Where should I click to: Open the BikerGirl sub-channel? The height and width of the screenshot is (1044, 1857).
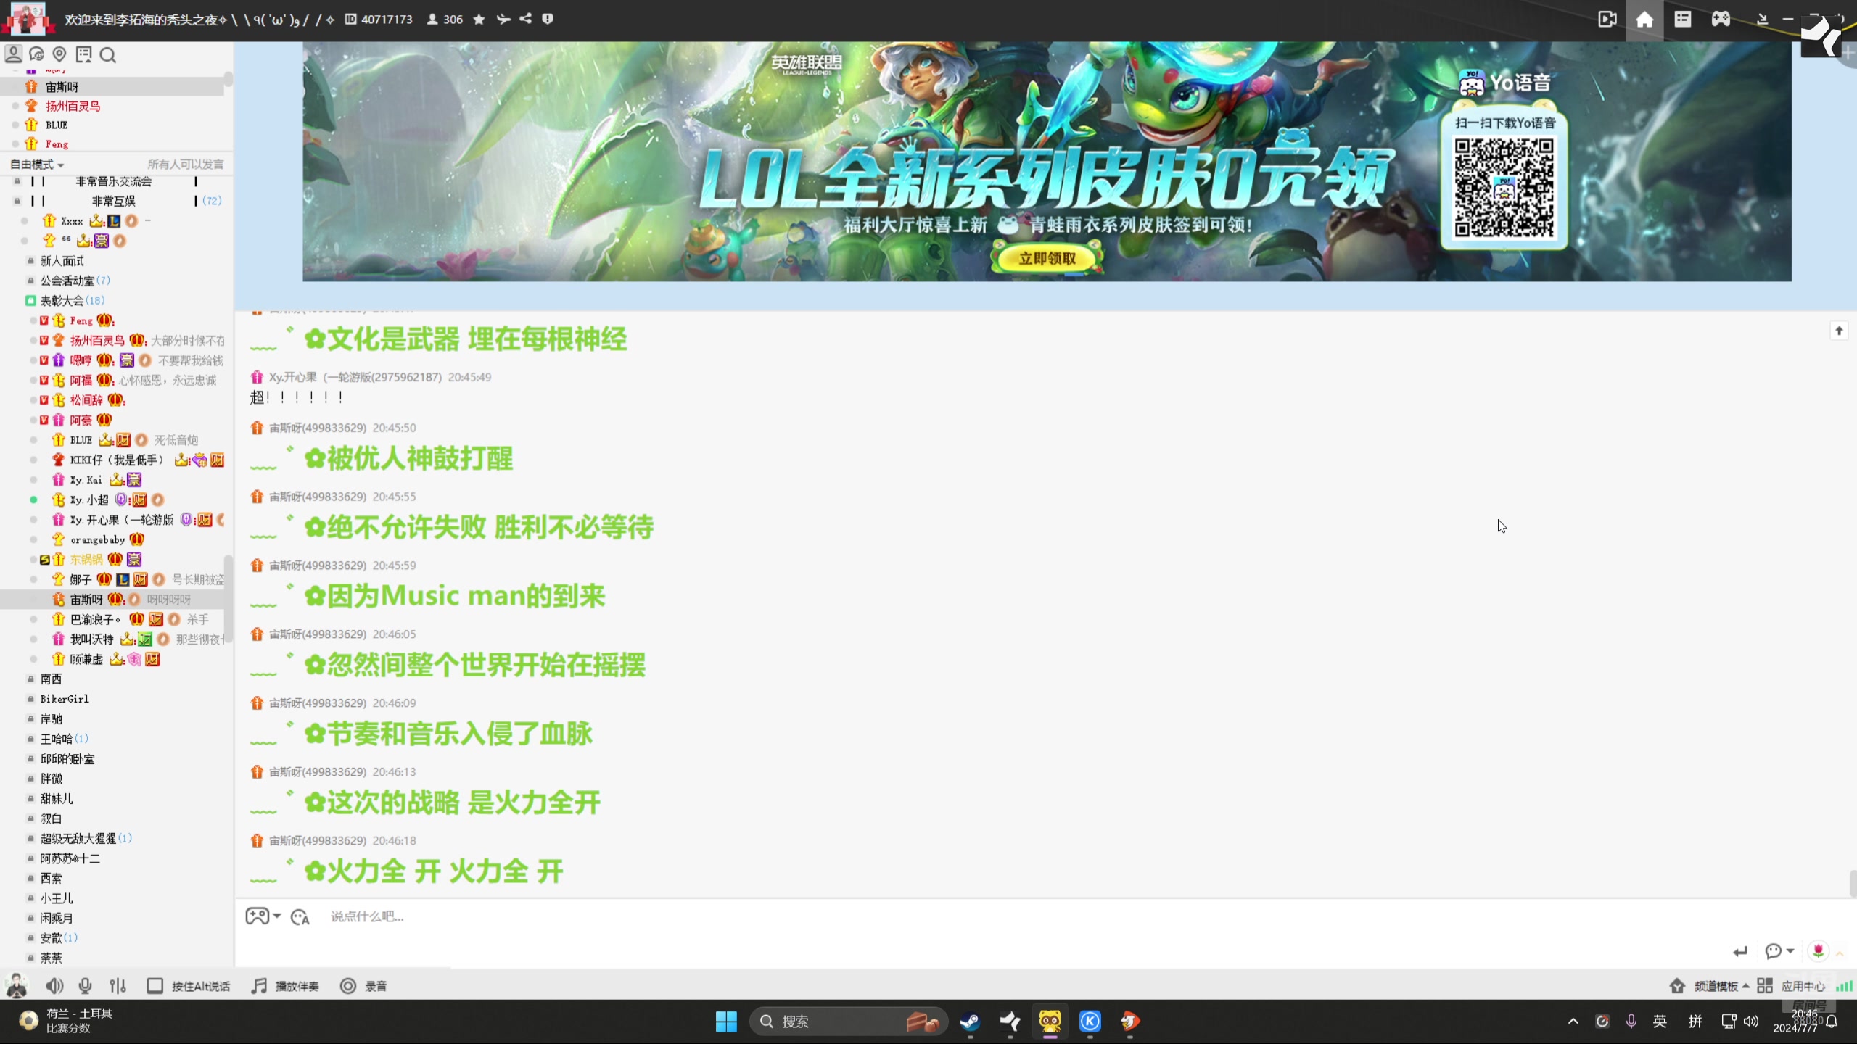[x=65, y=699]
